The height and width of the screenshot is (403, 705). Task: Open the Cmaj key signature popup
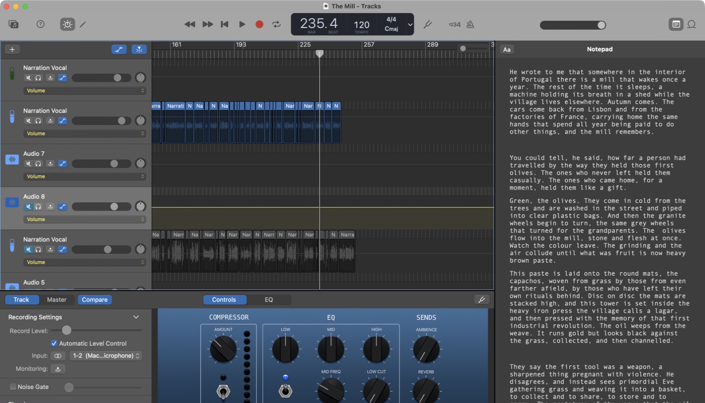tap(391, 29)
